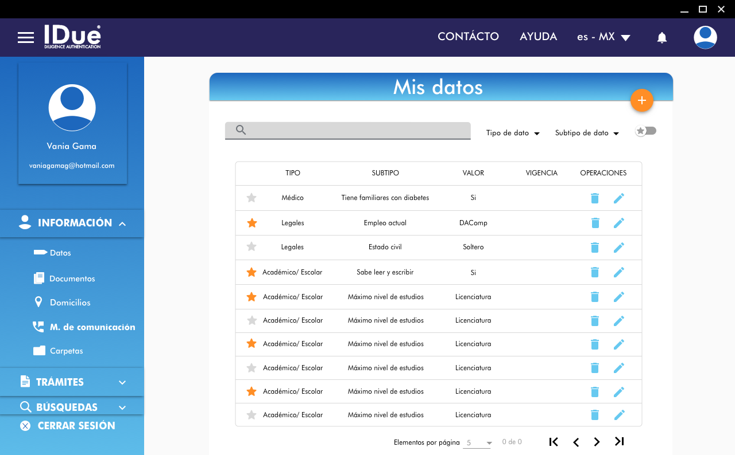The width and height of the screenshot is (735, 455).
Task: Unfavorite the Empleo actual row star
Action: [252, 223]
